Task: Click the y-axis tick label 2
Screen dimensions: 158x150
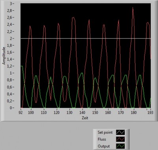Action: [11, 38]
